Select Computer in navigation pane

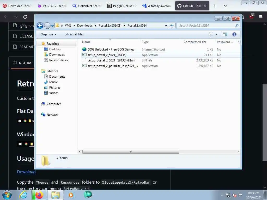pos(53,104)
